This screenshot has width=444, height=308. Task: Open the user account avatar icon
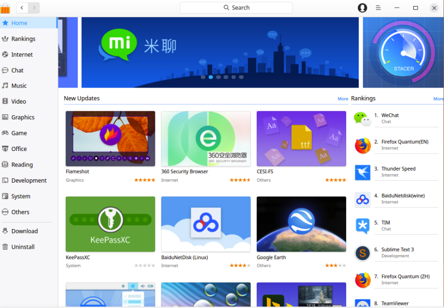[362, 8]
